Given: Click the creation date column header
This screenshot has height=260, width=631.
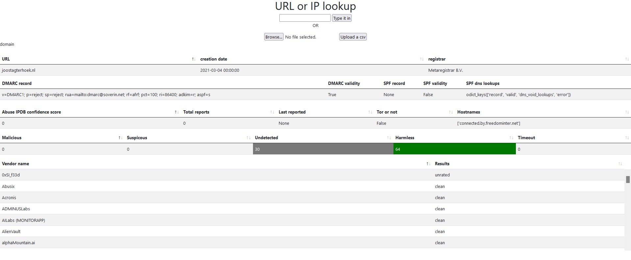Looking at the screenshot, I should click(214, 59).
